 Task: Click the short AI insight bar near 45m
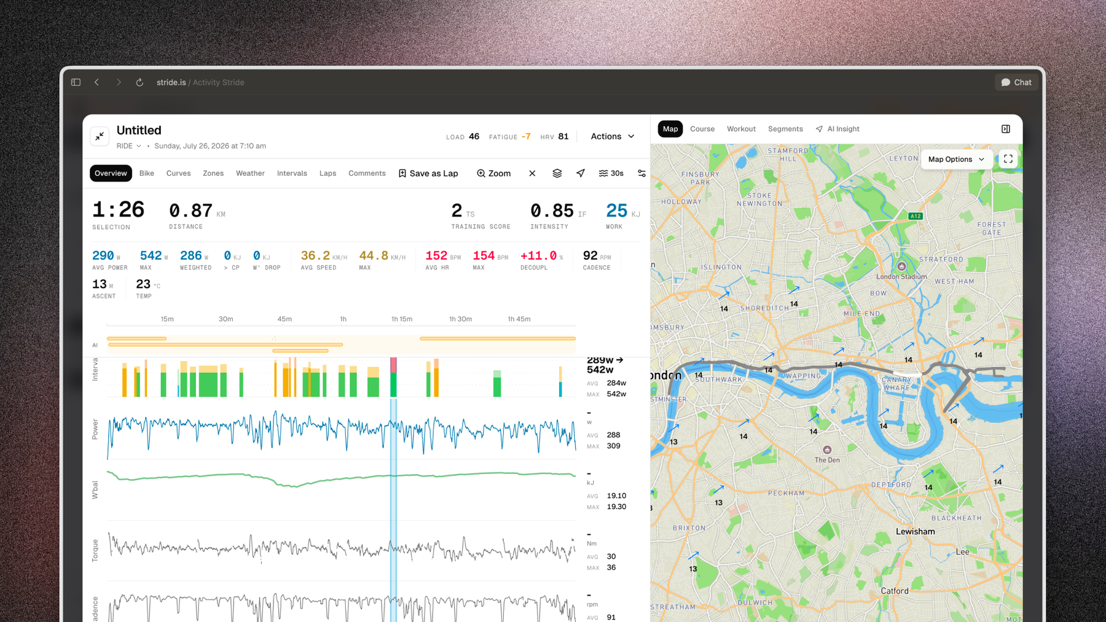coord(300,351)
